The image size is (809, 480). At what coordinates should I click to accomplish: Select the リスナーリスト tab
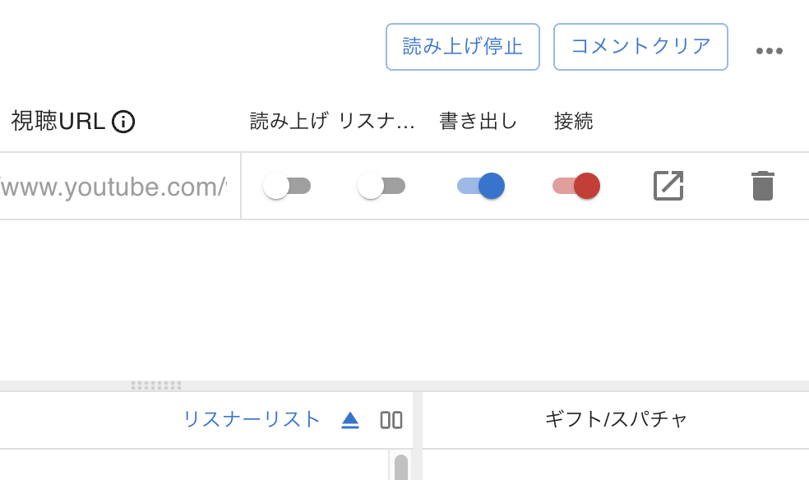[x=252, y=420]
